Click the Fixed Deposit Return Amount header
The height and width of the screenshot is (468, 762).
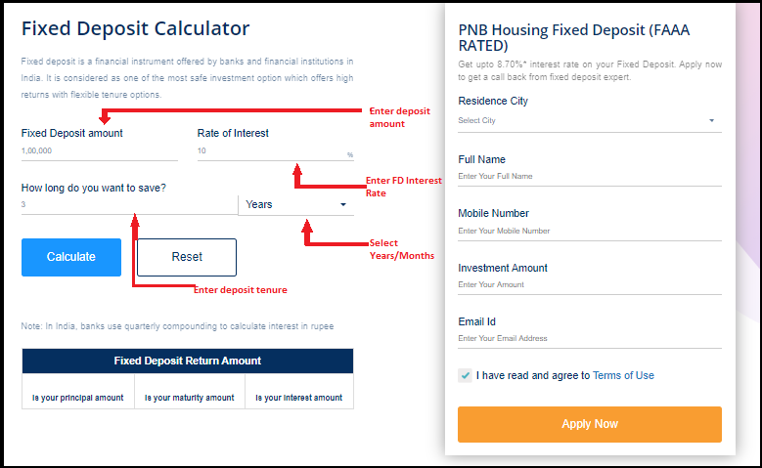188,361
